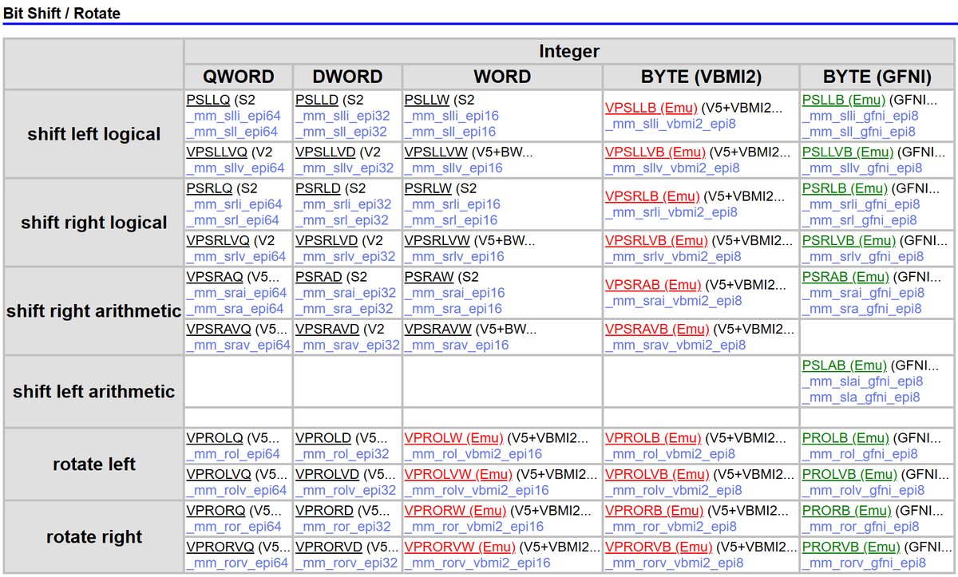Image resolution: width=958 pixels, height=577 pixels.
Task: Open the PROLVB (Emu) link
Action: [849, 475]
